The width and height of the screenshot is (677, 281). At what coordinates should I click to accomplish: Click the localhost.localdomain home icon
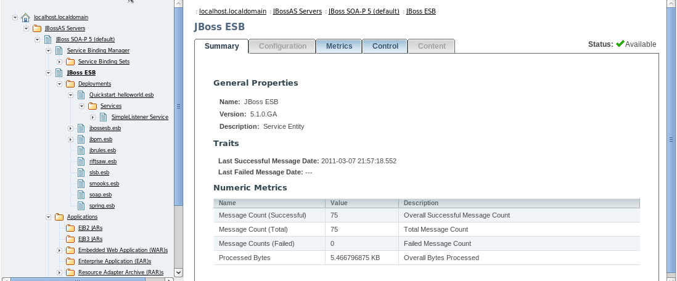[x=25, y=17]
